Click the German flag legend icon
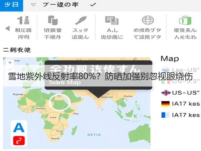Viewport: 201px width, 151px height. [x=166, y=104]
